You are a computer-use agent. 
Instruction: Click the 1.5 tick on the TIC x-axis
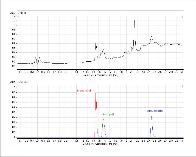tap(99, 72)
